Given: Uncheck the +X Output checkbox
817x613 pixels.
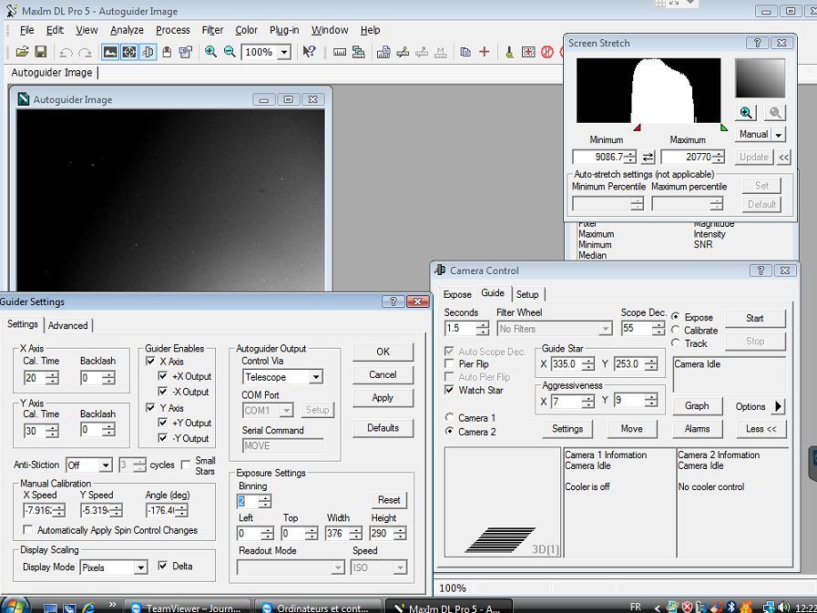Looking at the screenshot, I should pos(162,376).
